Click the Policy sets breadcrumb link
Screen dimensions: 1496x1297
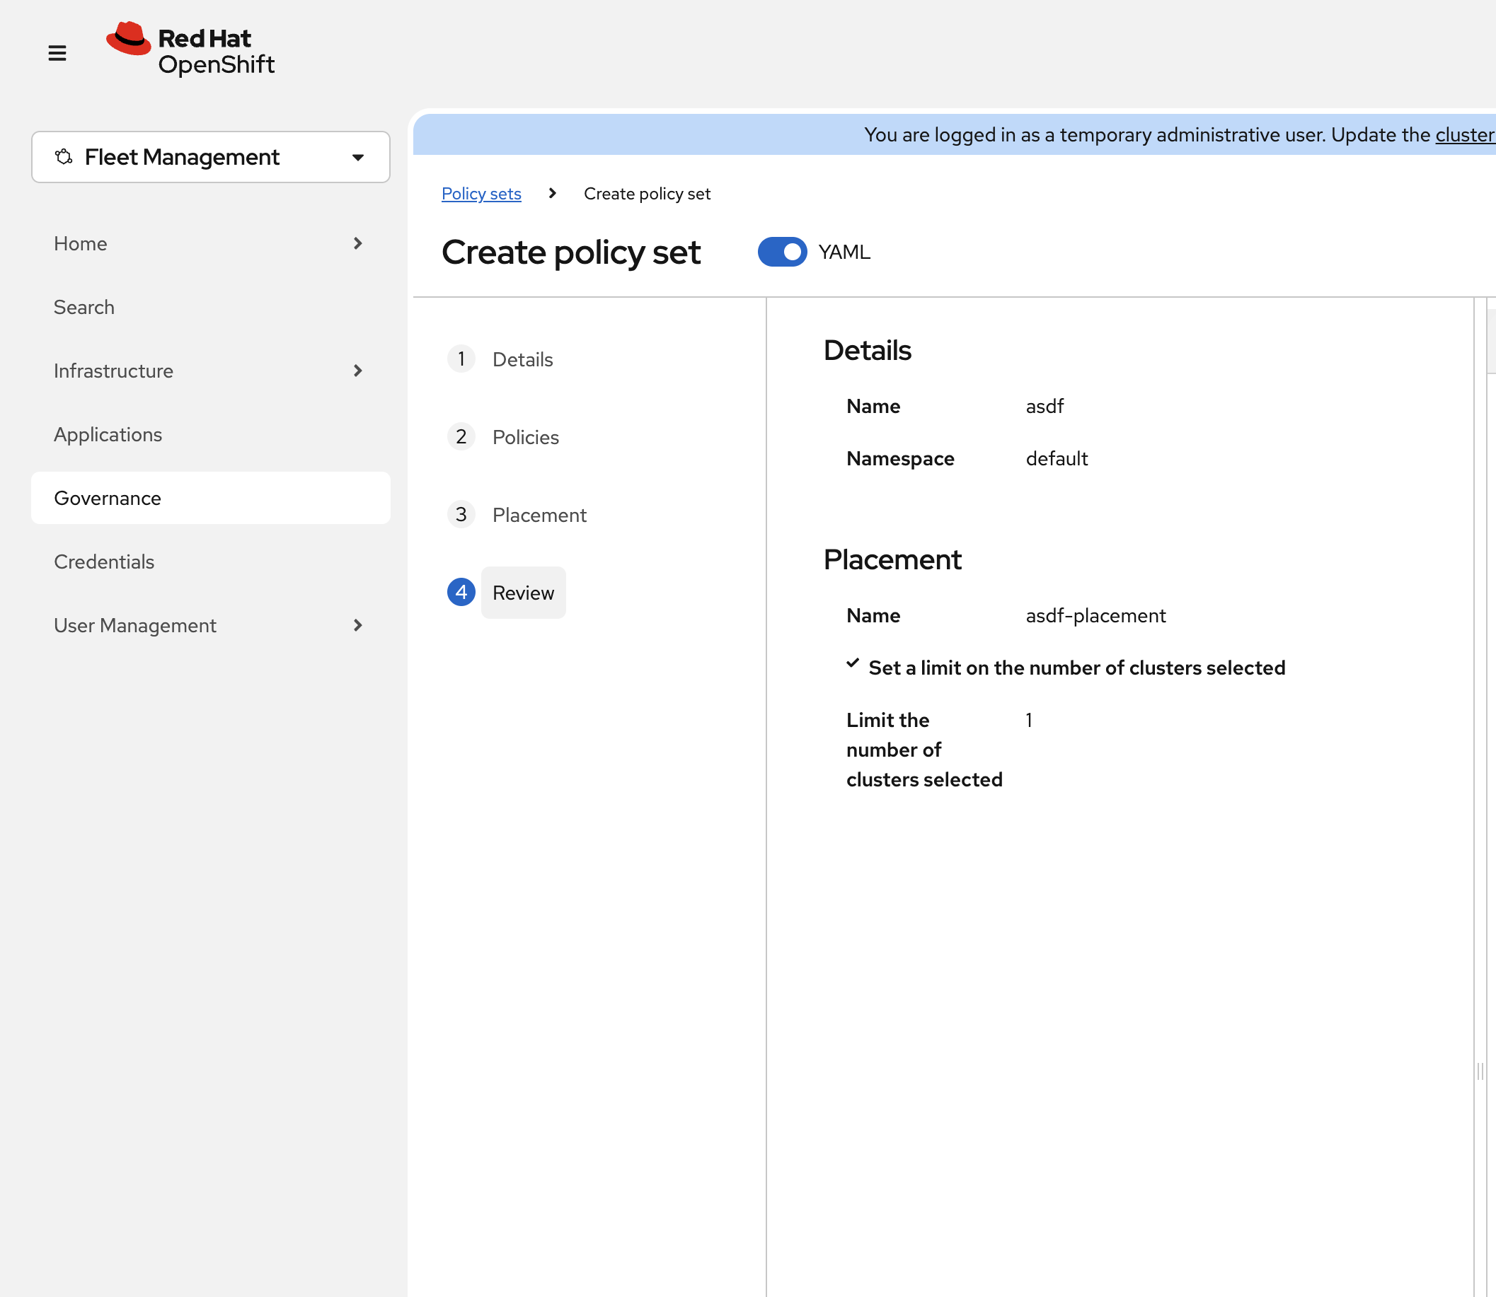point(481,193)
